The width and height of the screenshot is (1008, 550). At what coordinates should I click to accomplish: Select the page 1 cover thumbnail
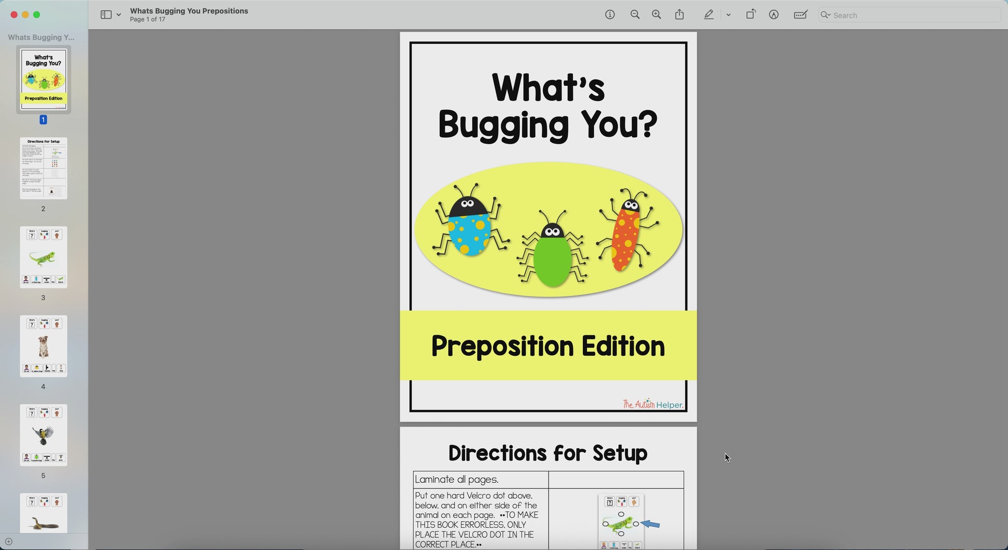[44, 79]
